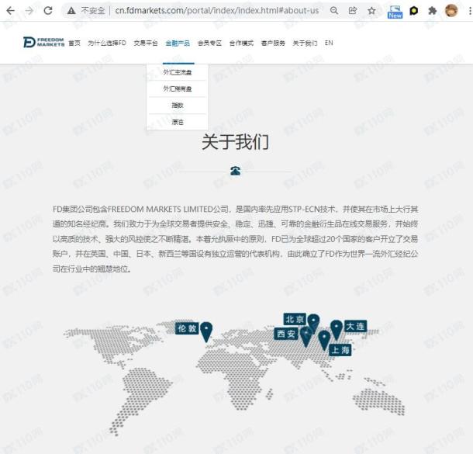Open the 客户服务 nav item
473x454 pixels.
point(273,43)
